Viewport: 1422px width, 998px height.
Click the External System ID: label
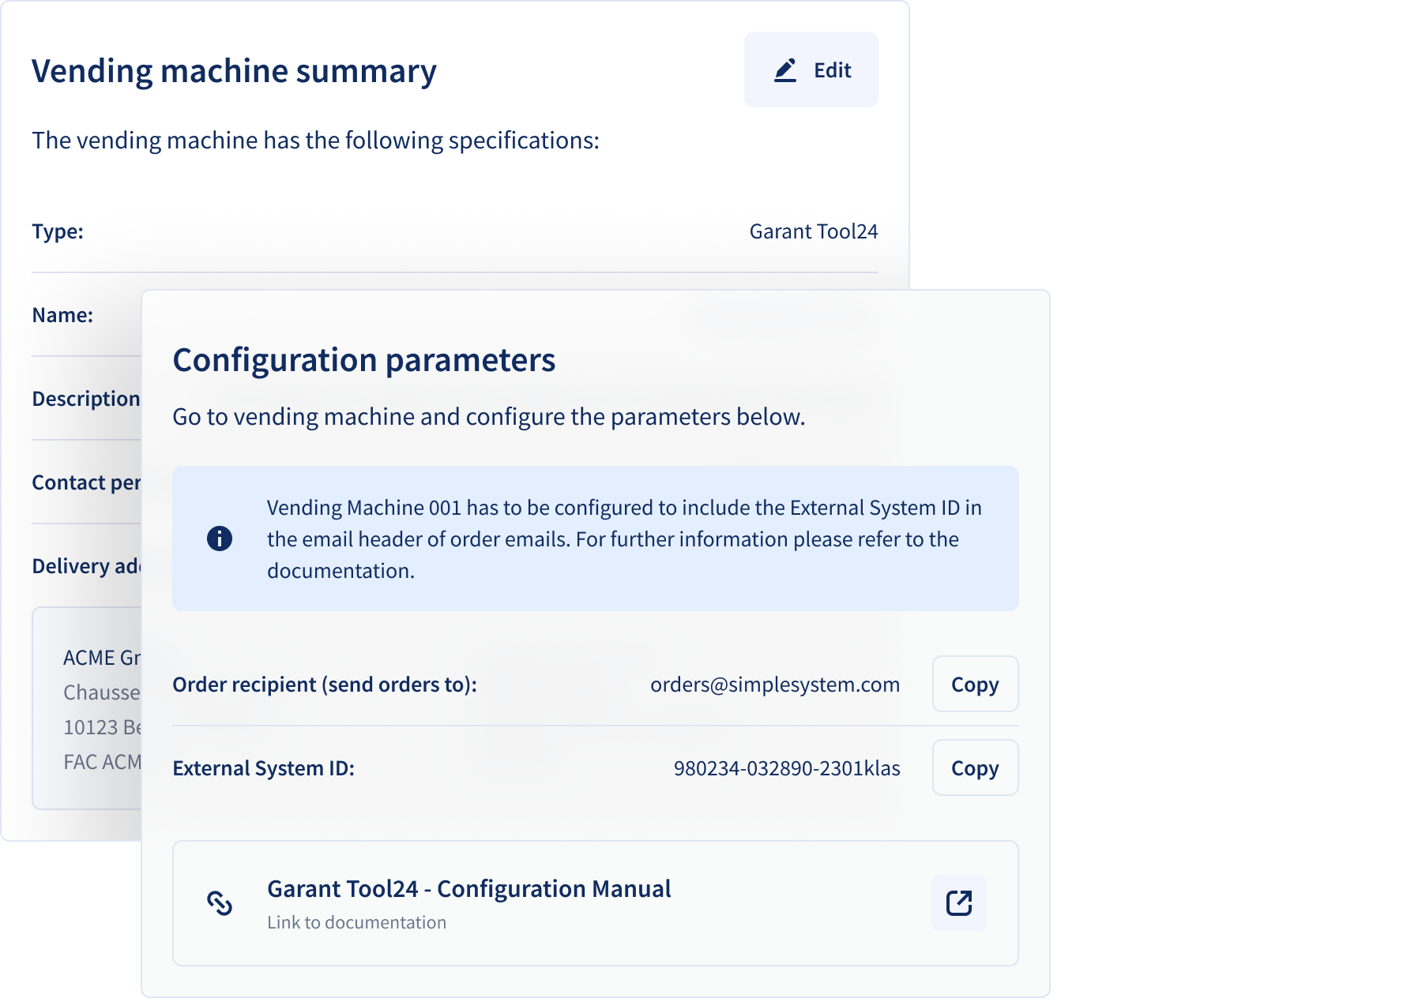pos(264,767)
